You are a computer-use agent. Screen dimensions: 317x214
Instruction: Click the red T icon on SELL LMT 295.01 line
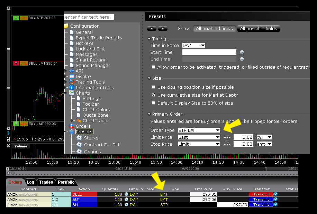(16, 63)
